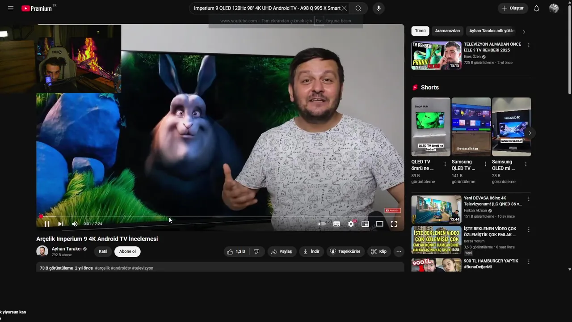
Task: Open the Shorts section icon
Action: click(x=415, y=87)
